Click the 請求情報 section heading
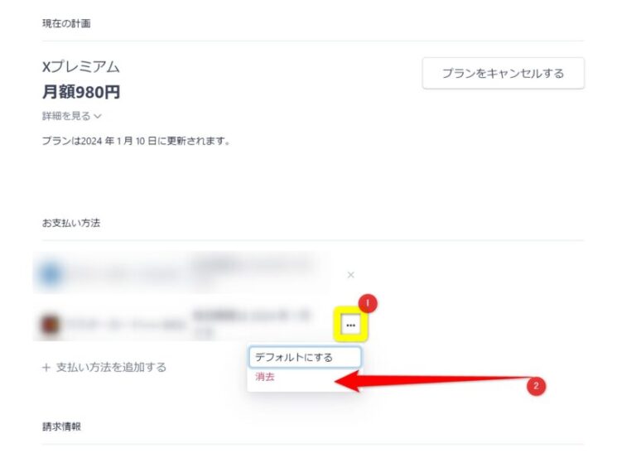This screenshot has width=636, height=458. coord(61,427)
